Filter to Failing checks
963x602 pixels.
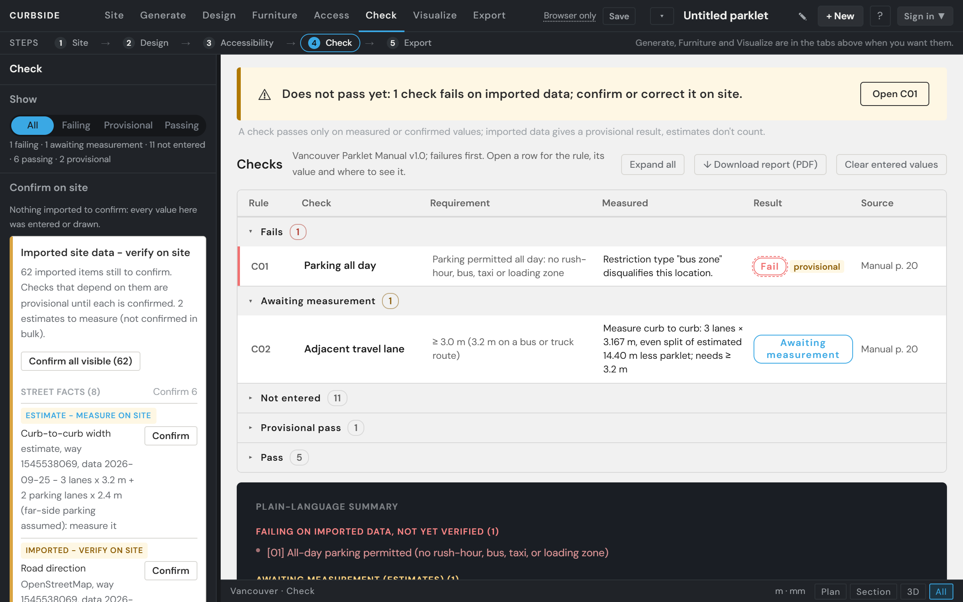76,125
